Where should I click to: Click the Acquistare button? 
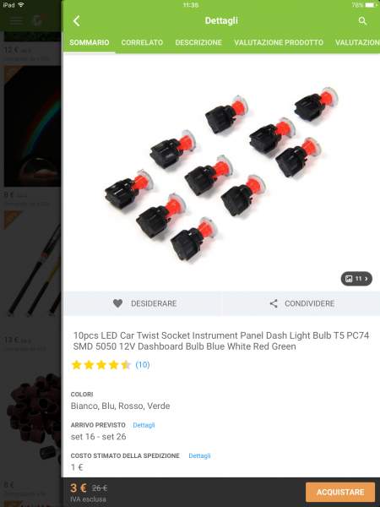click(x=340, y=492)
